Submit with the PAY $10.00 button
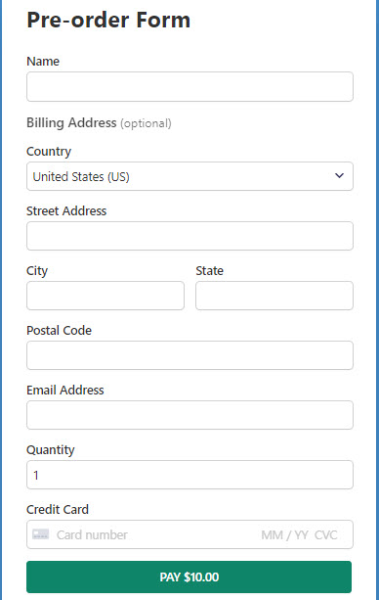This screenshot has height=600, width=379. 189,577
